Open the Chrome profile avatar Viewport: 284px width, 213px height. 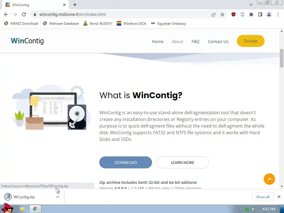click(269, 14)
